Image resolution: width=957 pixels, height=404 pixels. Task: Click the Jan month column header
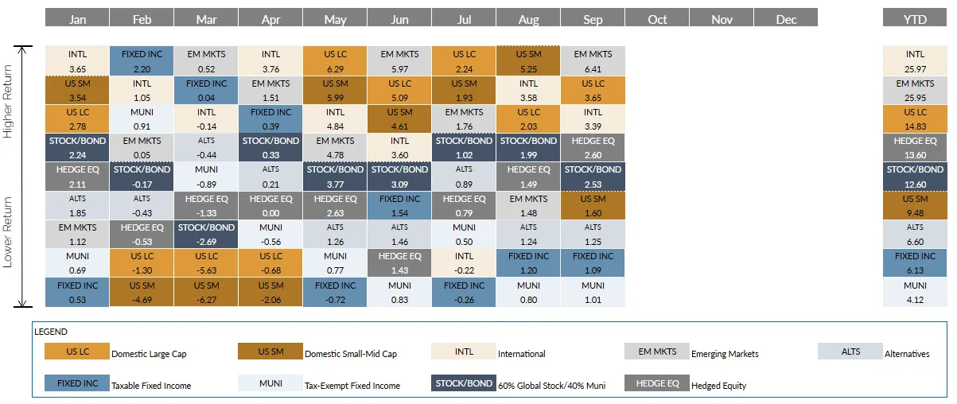pyautogui.click(x=77, y=19)
